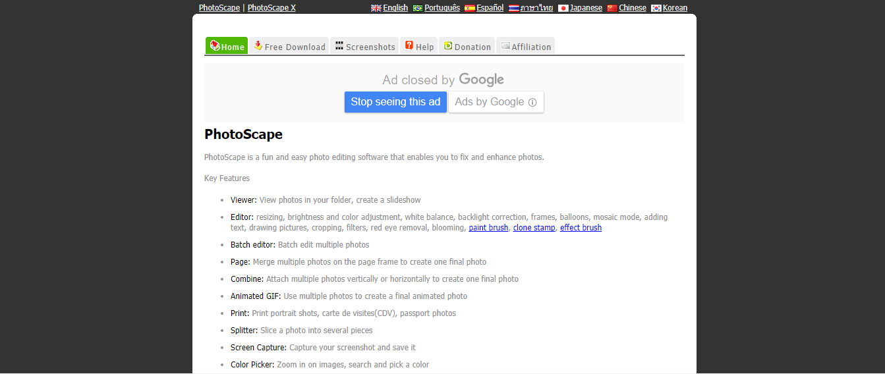This screenshot has height=374, width=885.
Task: Select the Donation tab
Action: (467, 46)
